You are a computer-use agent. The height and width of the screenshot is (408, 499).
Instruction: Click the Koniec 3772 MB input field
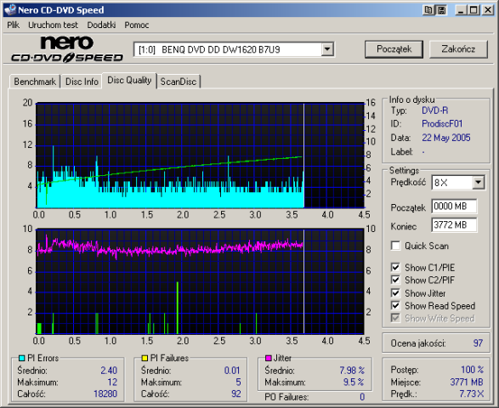pos(454,225)
